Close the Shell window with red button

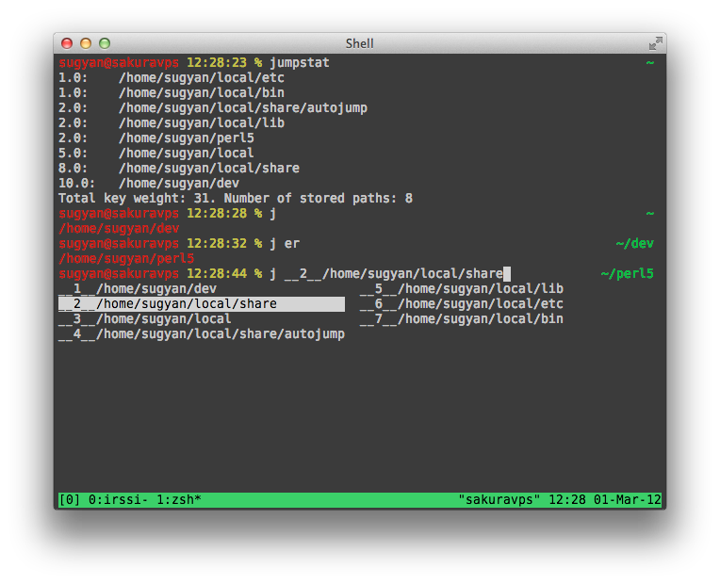coord(67,43)
